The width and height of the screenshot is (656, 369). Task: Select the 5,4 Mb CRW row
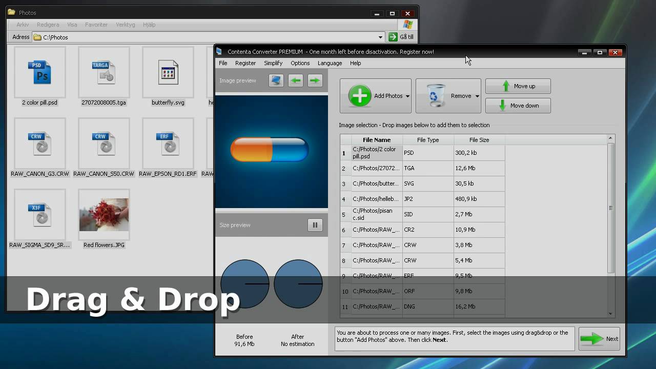tap(422, 260)
